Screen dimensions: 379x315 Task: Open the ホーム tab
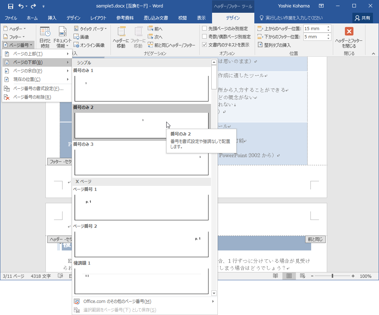[32, 18]
